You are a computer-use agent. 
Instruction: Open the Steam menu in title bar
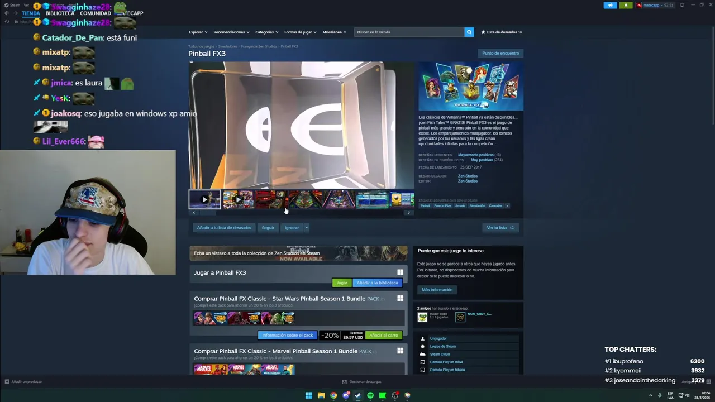pyautogui.click(x=15, y=5)
